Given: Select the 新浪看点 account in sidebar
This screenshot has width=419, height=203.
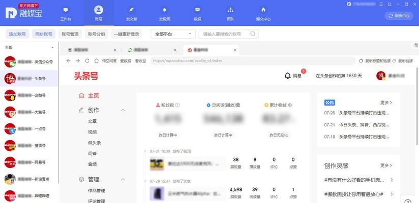Looking at the screenshot, I should click(29, 179).
